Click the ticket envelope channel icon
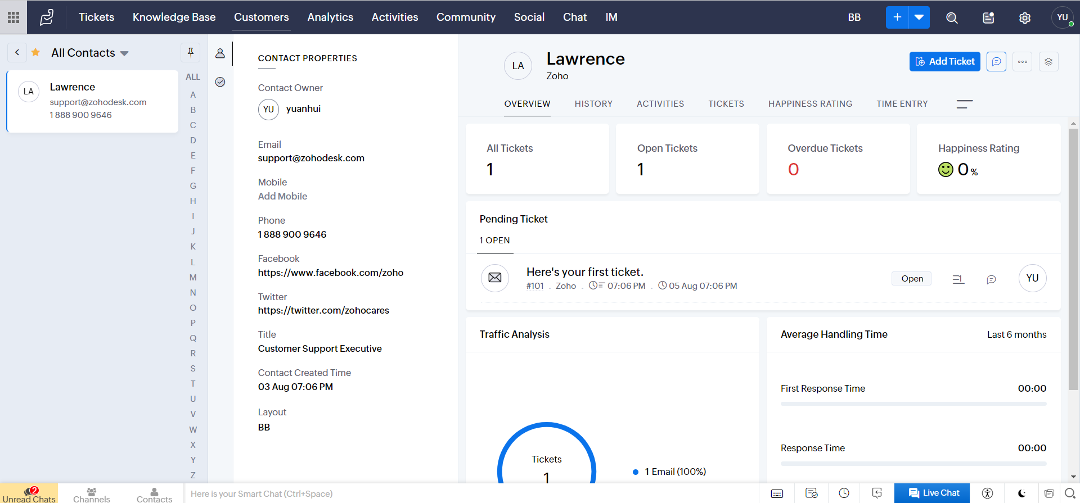Viewport: 1080px width, 503px height. click(494, 278)
